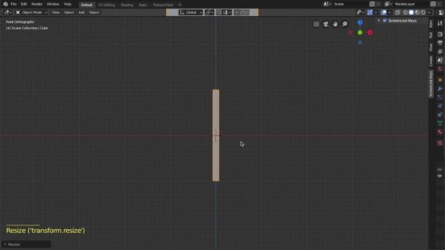Open the Modifiers wrench properties icon
Screen dimensions: 445x250
click(440, 89)
